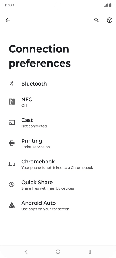Open help via the question mark icon
This screenshot has width=116, height=258.
tap(110, 20)
